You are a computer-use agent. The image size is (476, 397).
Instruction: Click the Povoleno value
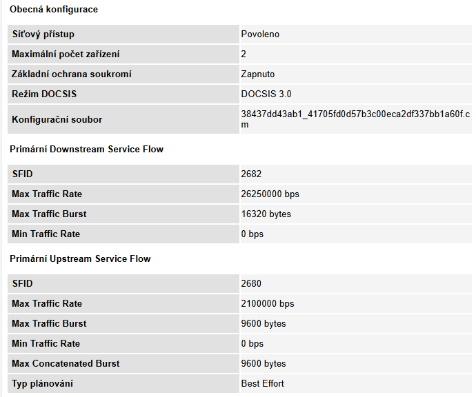pyautogui.click(x=260, y=34)
